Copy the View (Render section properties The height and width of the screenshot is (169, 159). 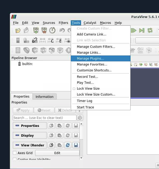pyautogui.click(x=51, y=145)
